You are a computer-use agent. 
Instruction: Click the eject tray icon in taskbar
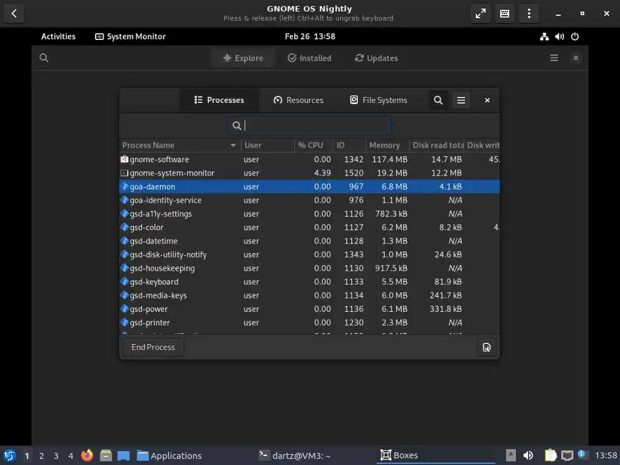(x=511, y=455)
